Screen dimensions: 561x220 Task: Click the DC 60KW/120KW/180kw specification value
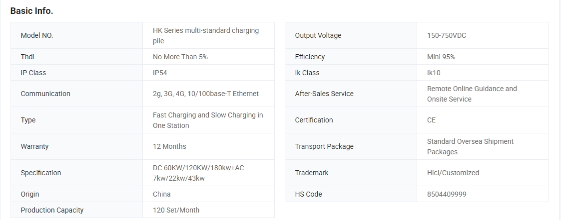click(x=198, y=173)
